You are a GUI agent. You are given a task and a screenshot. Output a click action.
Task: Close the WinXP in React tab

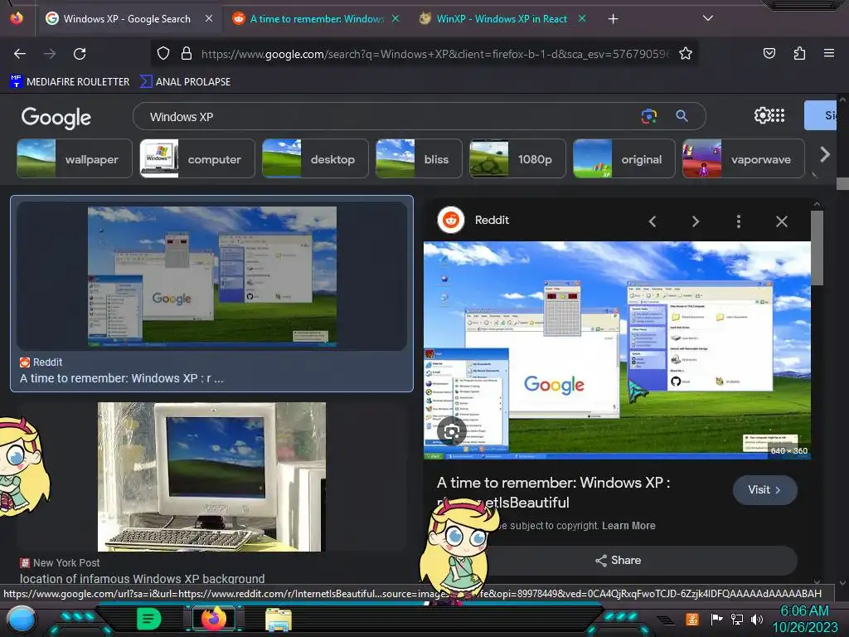pos(582,18)
